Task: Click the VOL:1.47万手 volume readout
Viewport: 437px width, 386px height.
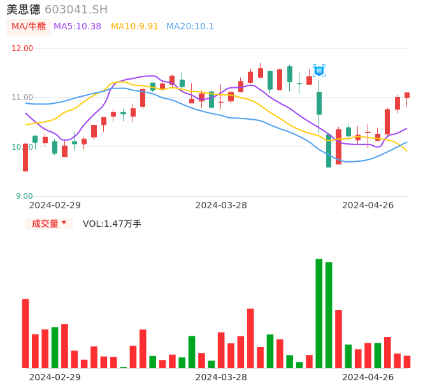Action: pyautogui.click(x=112, y=224)
